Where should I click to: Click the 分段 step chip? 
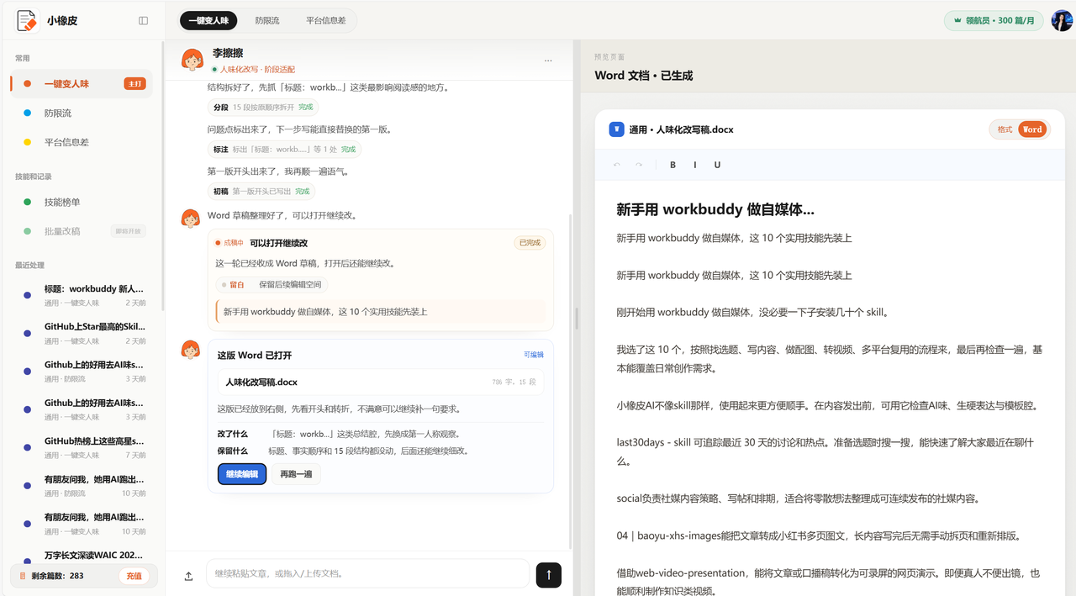(x=261, y=108)
